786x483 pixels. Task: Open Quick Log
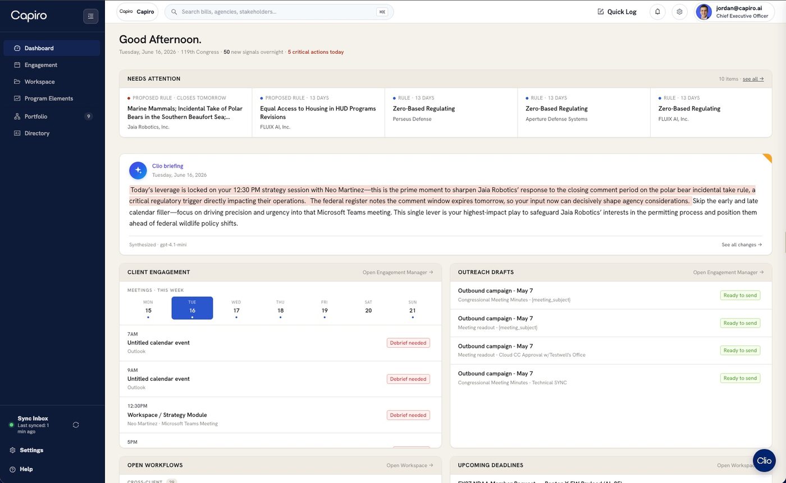point(617,12)
